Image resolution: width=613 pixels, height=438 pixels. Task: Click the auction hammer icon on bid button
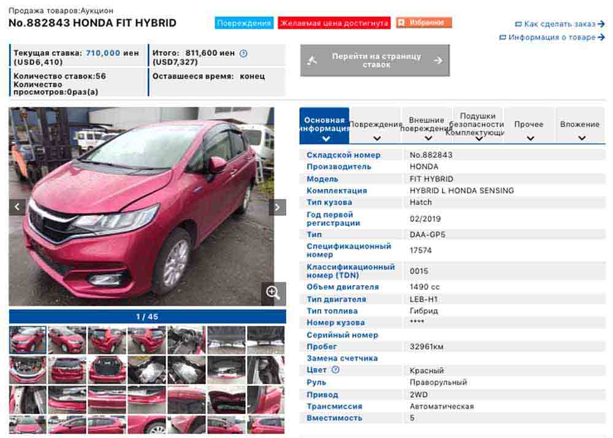pyautogui.click(x=312, y=60)
